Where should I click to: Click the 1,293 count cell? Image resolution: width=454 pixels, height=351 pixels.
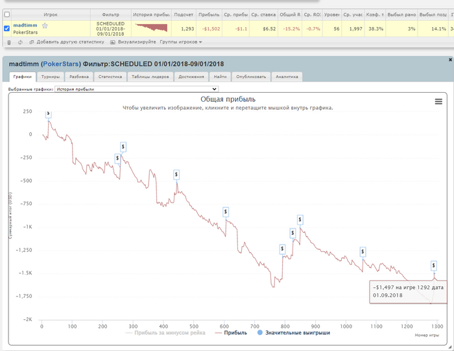coord(184,29)
